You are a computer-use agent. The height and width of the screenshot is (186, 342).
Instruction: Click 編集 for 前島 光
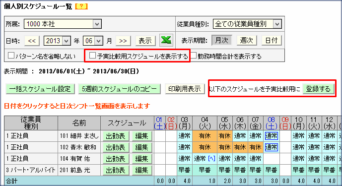(x=142, y=170)
